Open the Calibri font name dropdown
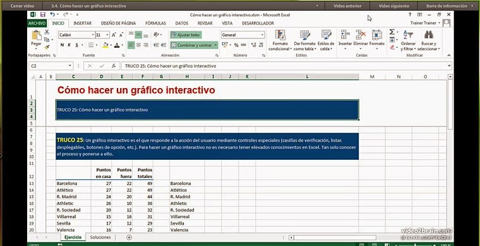The height and width of the screenshot is (246, 480). pyautogui.click(x=93, y=35)
